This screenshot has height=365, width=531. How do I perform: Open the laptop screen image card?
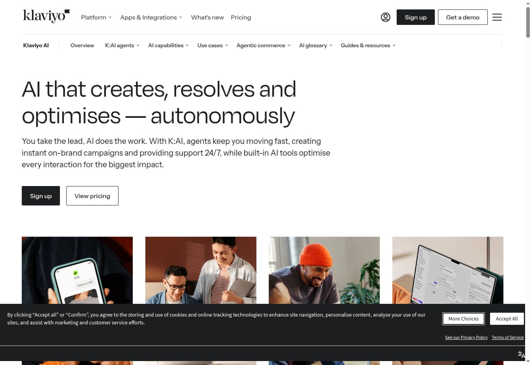pos(448,270)
